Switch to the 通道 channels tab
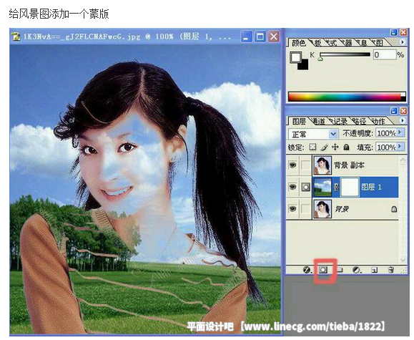Screen dimensions: 414x340 pos(319,122)
